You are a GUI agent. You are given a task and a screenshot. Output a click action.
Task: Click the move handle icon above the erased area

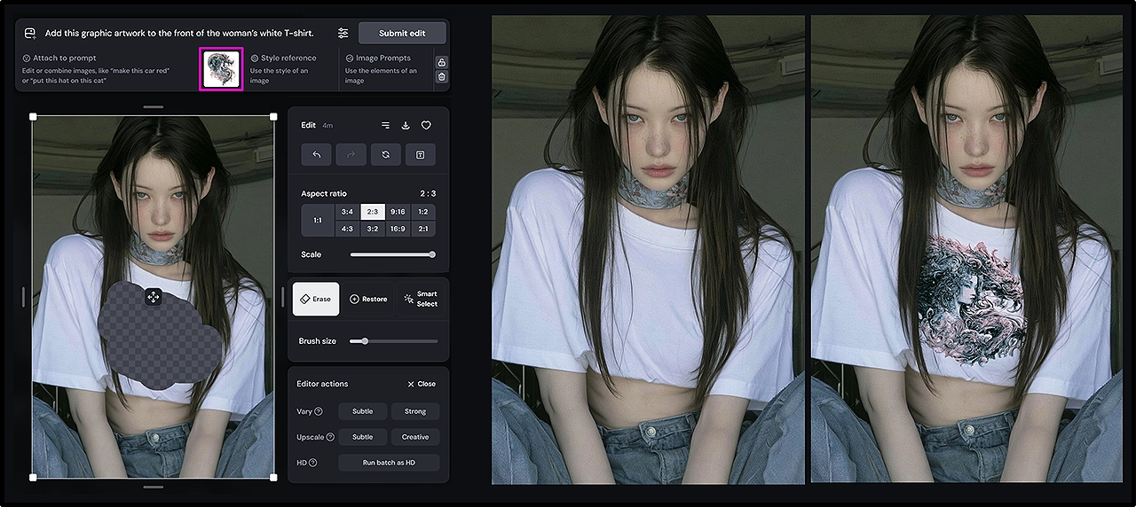pyautogui.click(x=153, y=297)
